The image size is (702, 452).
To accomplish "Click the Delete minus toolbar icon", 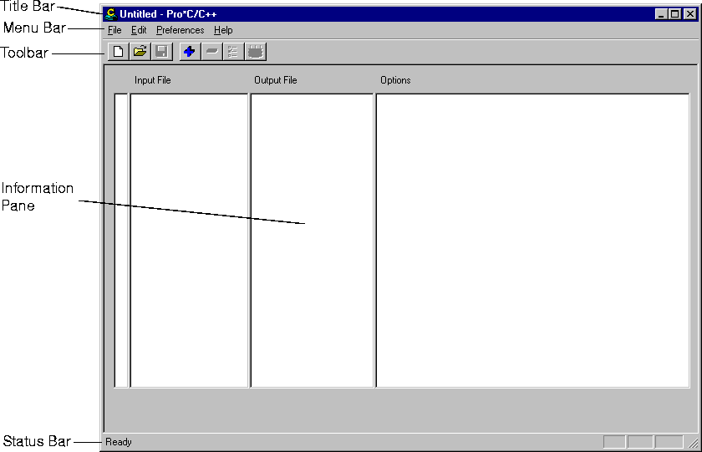I will 211,52.
